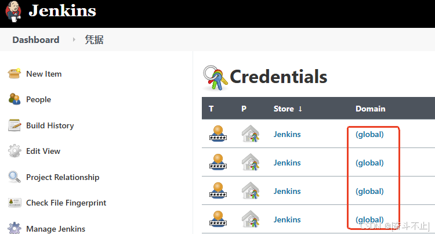Click the New Item icon
The height and width of the screenshot is (234, 435).
[x=14, y=74]
